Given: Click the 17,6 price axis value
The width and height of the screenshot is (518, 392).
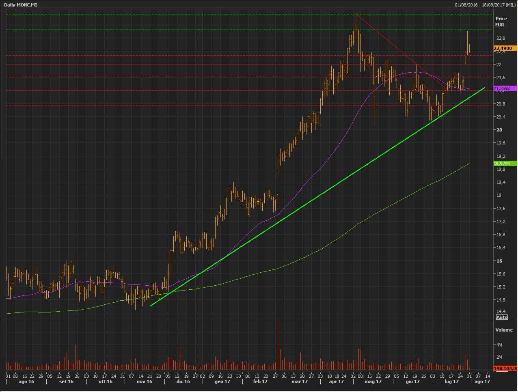Looking at the screenshot, I should click(x=501, y=209).
